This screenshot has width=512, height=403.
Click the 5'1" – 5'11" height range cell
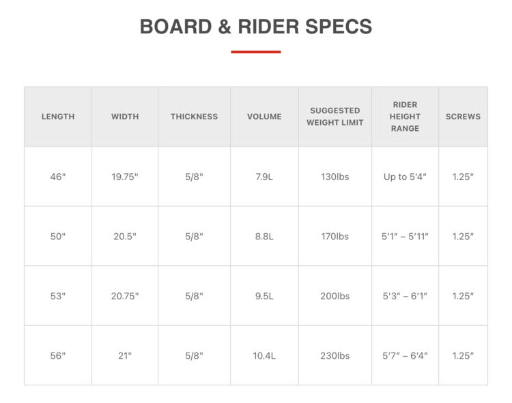pos(405,237)
